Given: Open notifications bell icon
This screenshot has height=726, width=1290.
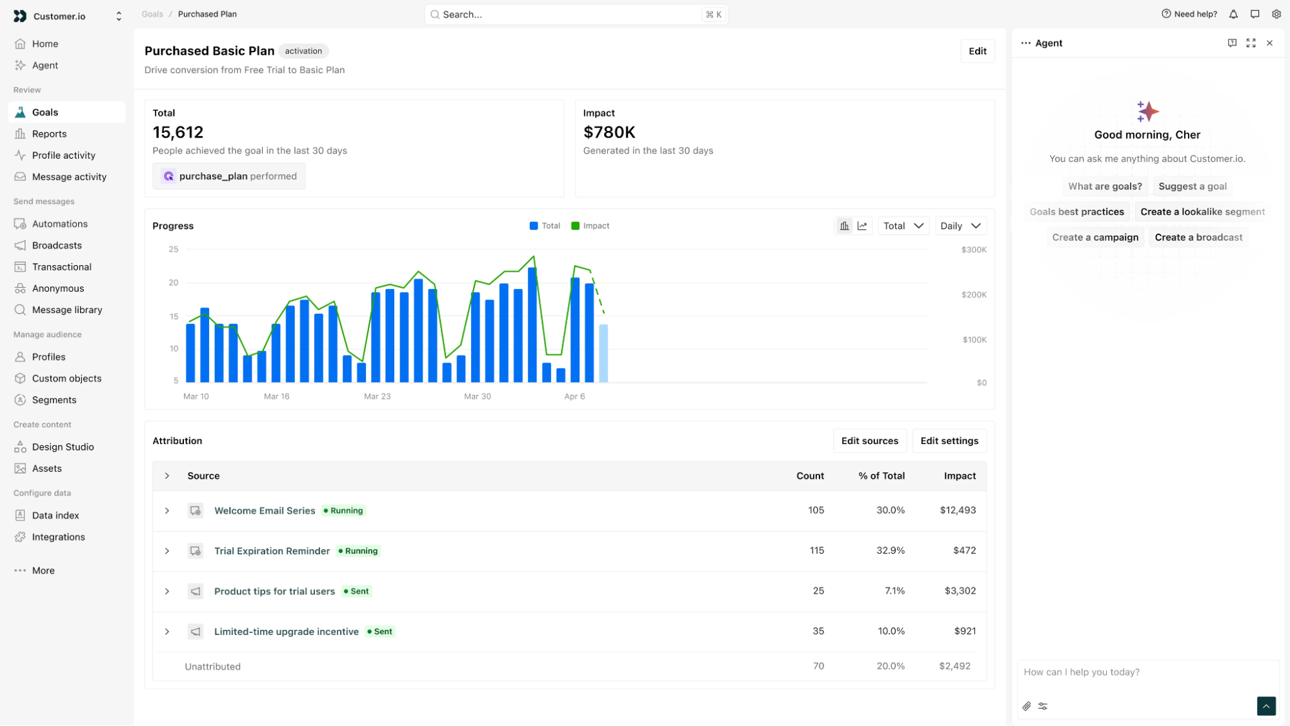Looking at the screenshot, I should [x=1233, y=14].
